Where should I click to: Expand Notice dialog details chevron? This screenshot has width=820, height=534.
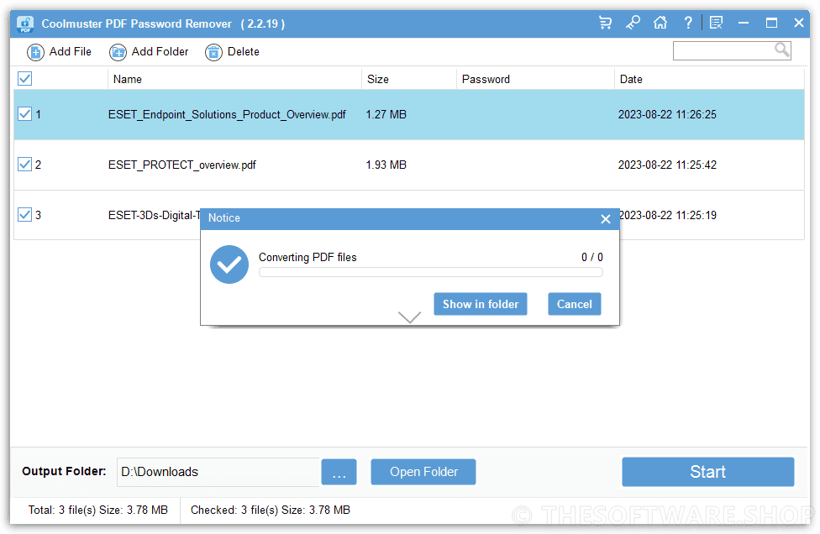pyautogui.click(x=409, y=317)
